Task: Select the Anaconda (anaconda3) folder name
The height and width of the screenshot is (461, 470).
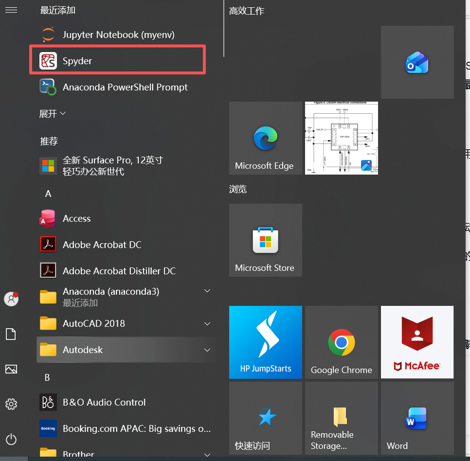Action: point(111,291)
